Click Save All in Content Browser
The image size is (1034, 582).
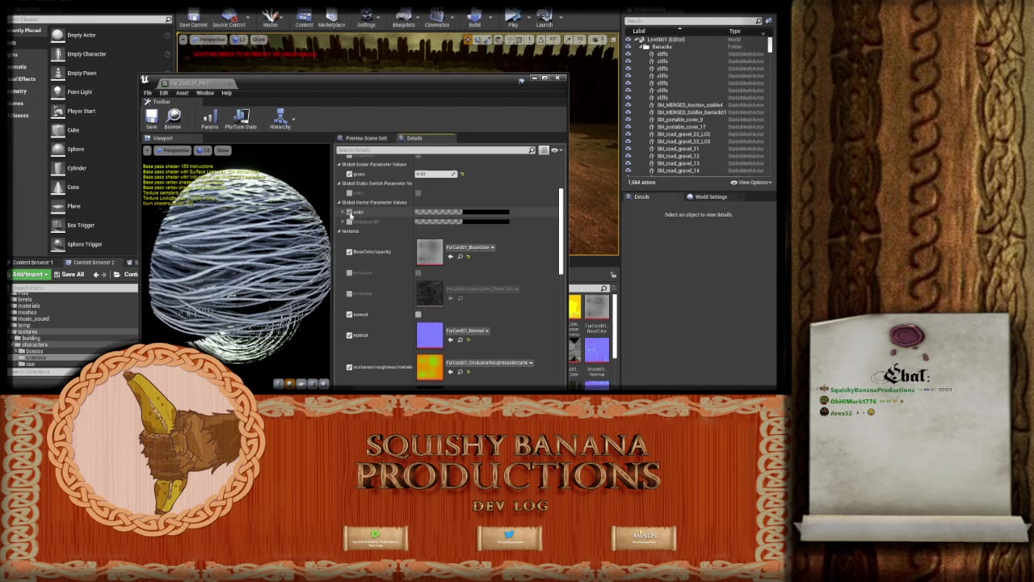(69, 275)
